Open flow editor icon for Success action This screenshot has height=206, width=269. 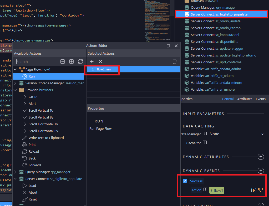point(261,190)
